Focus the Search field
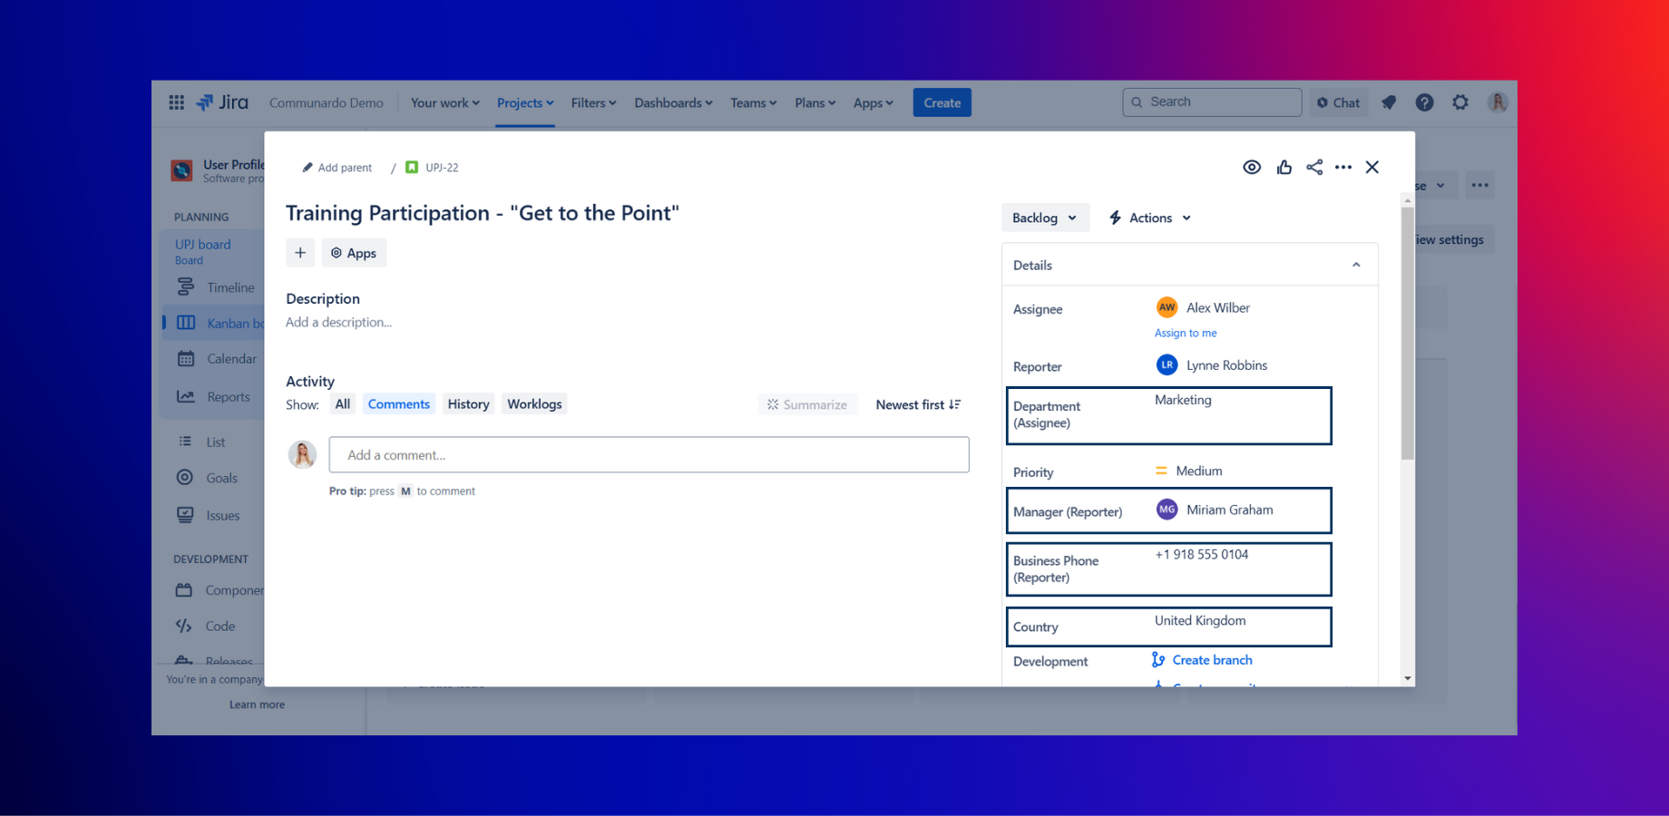 click(x=1212, y=102)
